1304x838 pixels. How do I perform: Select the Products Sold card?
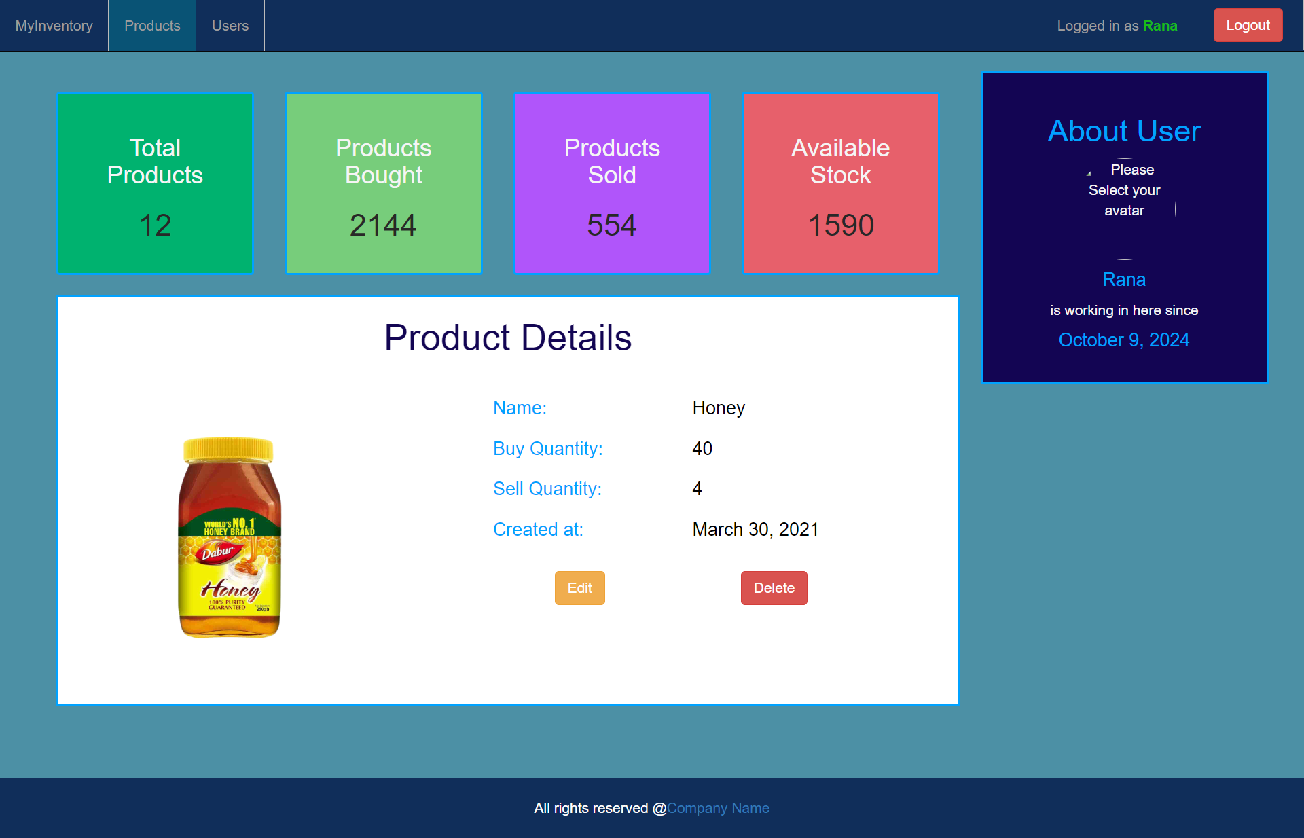click(612, 183)
